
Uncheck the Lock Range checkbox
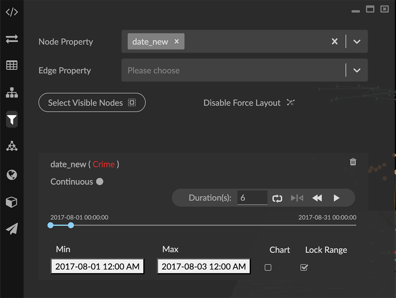click(x=304, y=267)
